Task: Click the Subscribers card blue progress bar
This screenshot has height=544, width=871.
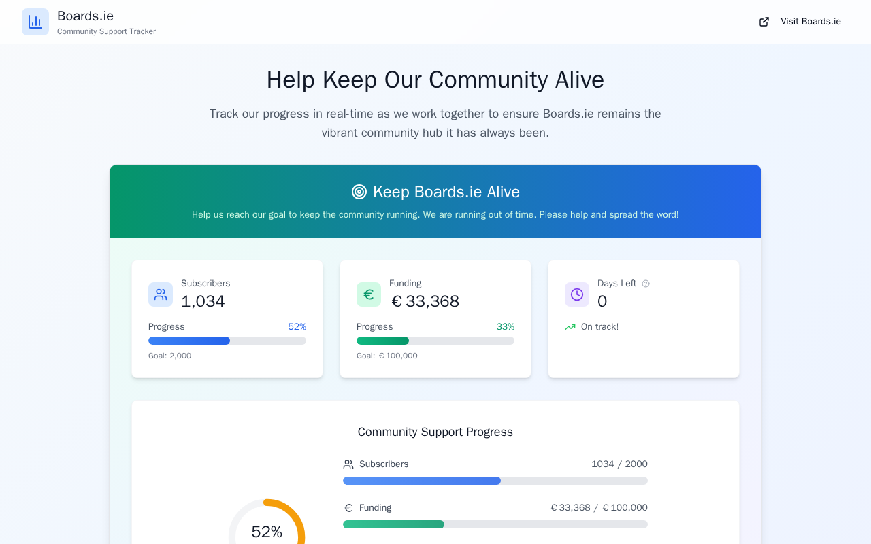Action: [227, 341]
